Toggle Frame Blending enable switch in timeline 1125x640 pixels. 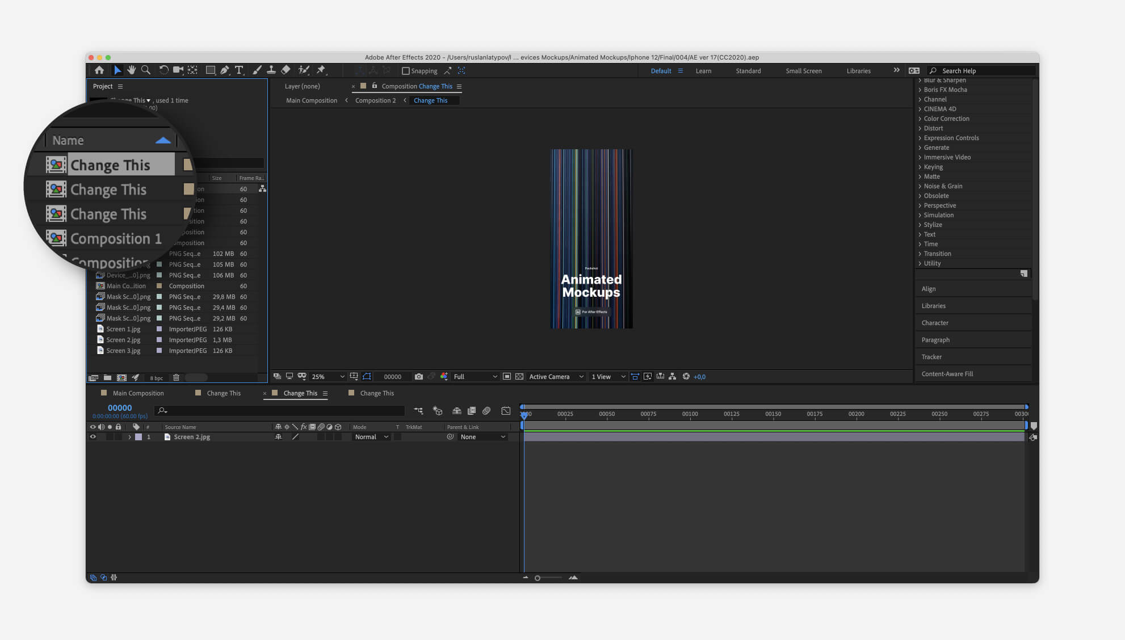click(471, 411)
